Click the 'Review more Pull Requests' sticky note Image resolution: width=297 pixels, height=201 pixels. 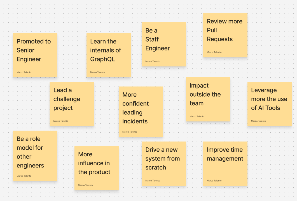pos(225,35)
